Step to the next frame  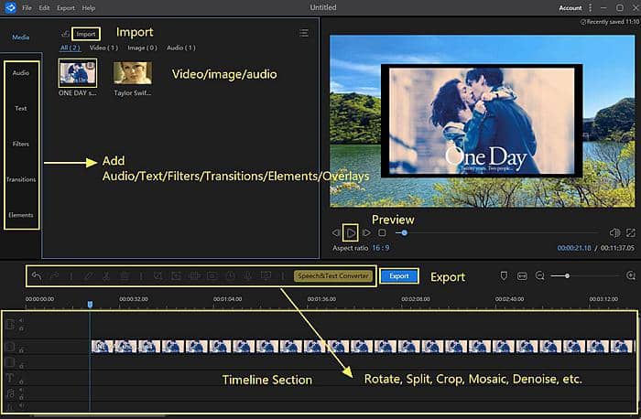pyautogui.click(x=366, y=232)
